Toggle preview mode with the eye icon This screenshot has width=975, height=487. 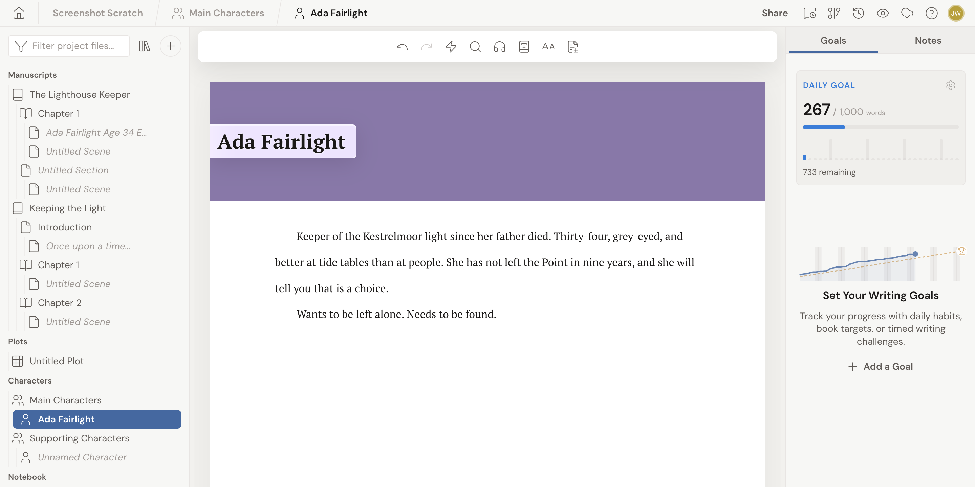(x=883, y=13)
